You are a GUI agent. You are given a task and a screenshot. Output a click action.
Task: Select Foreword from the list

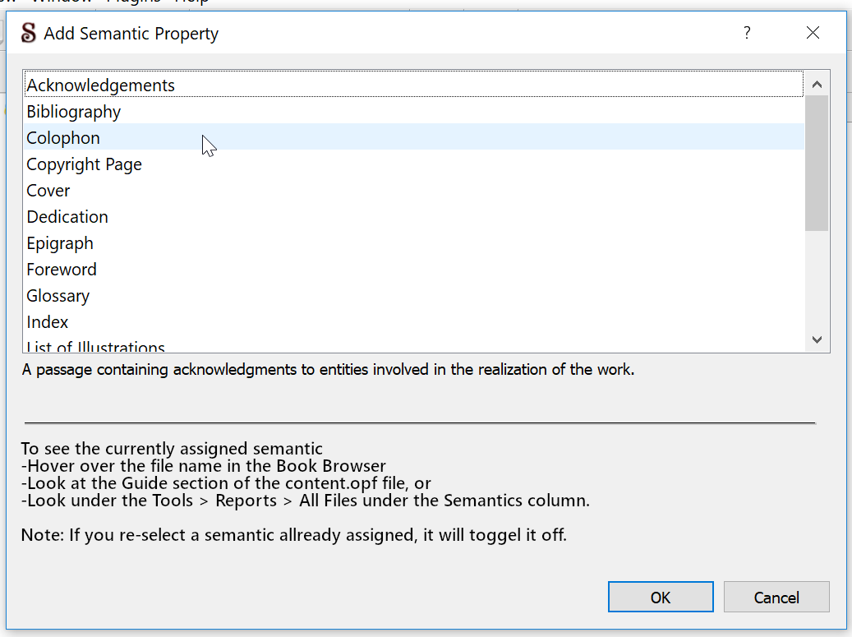(62, 270)
